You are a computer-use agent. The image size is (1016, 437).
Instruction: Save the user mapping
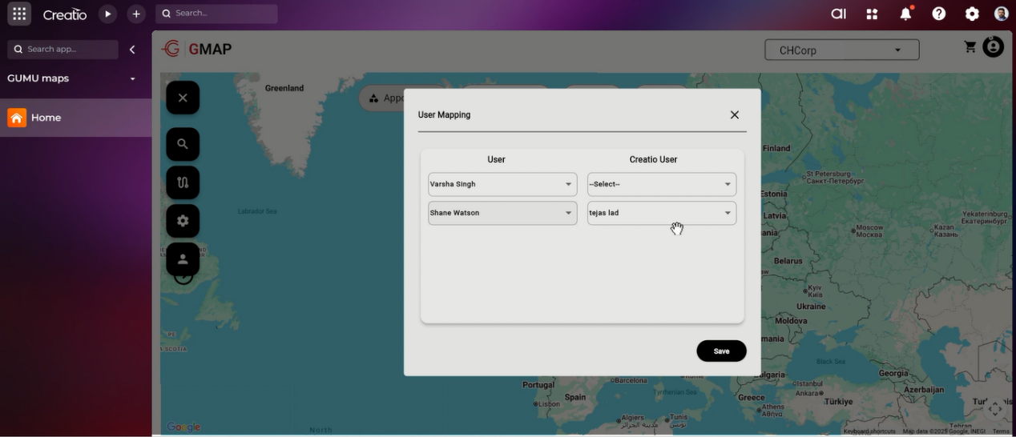pyautogui.click(x=721, y=351)
